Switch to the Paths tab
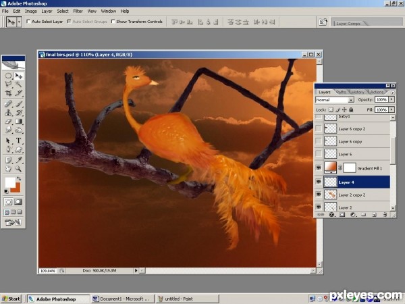This screenshot has height=304, width=405. (341, 92)
